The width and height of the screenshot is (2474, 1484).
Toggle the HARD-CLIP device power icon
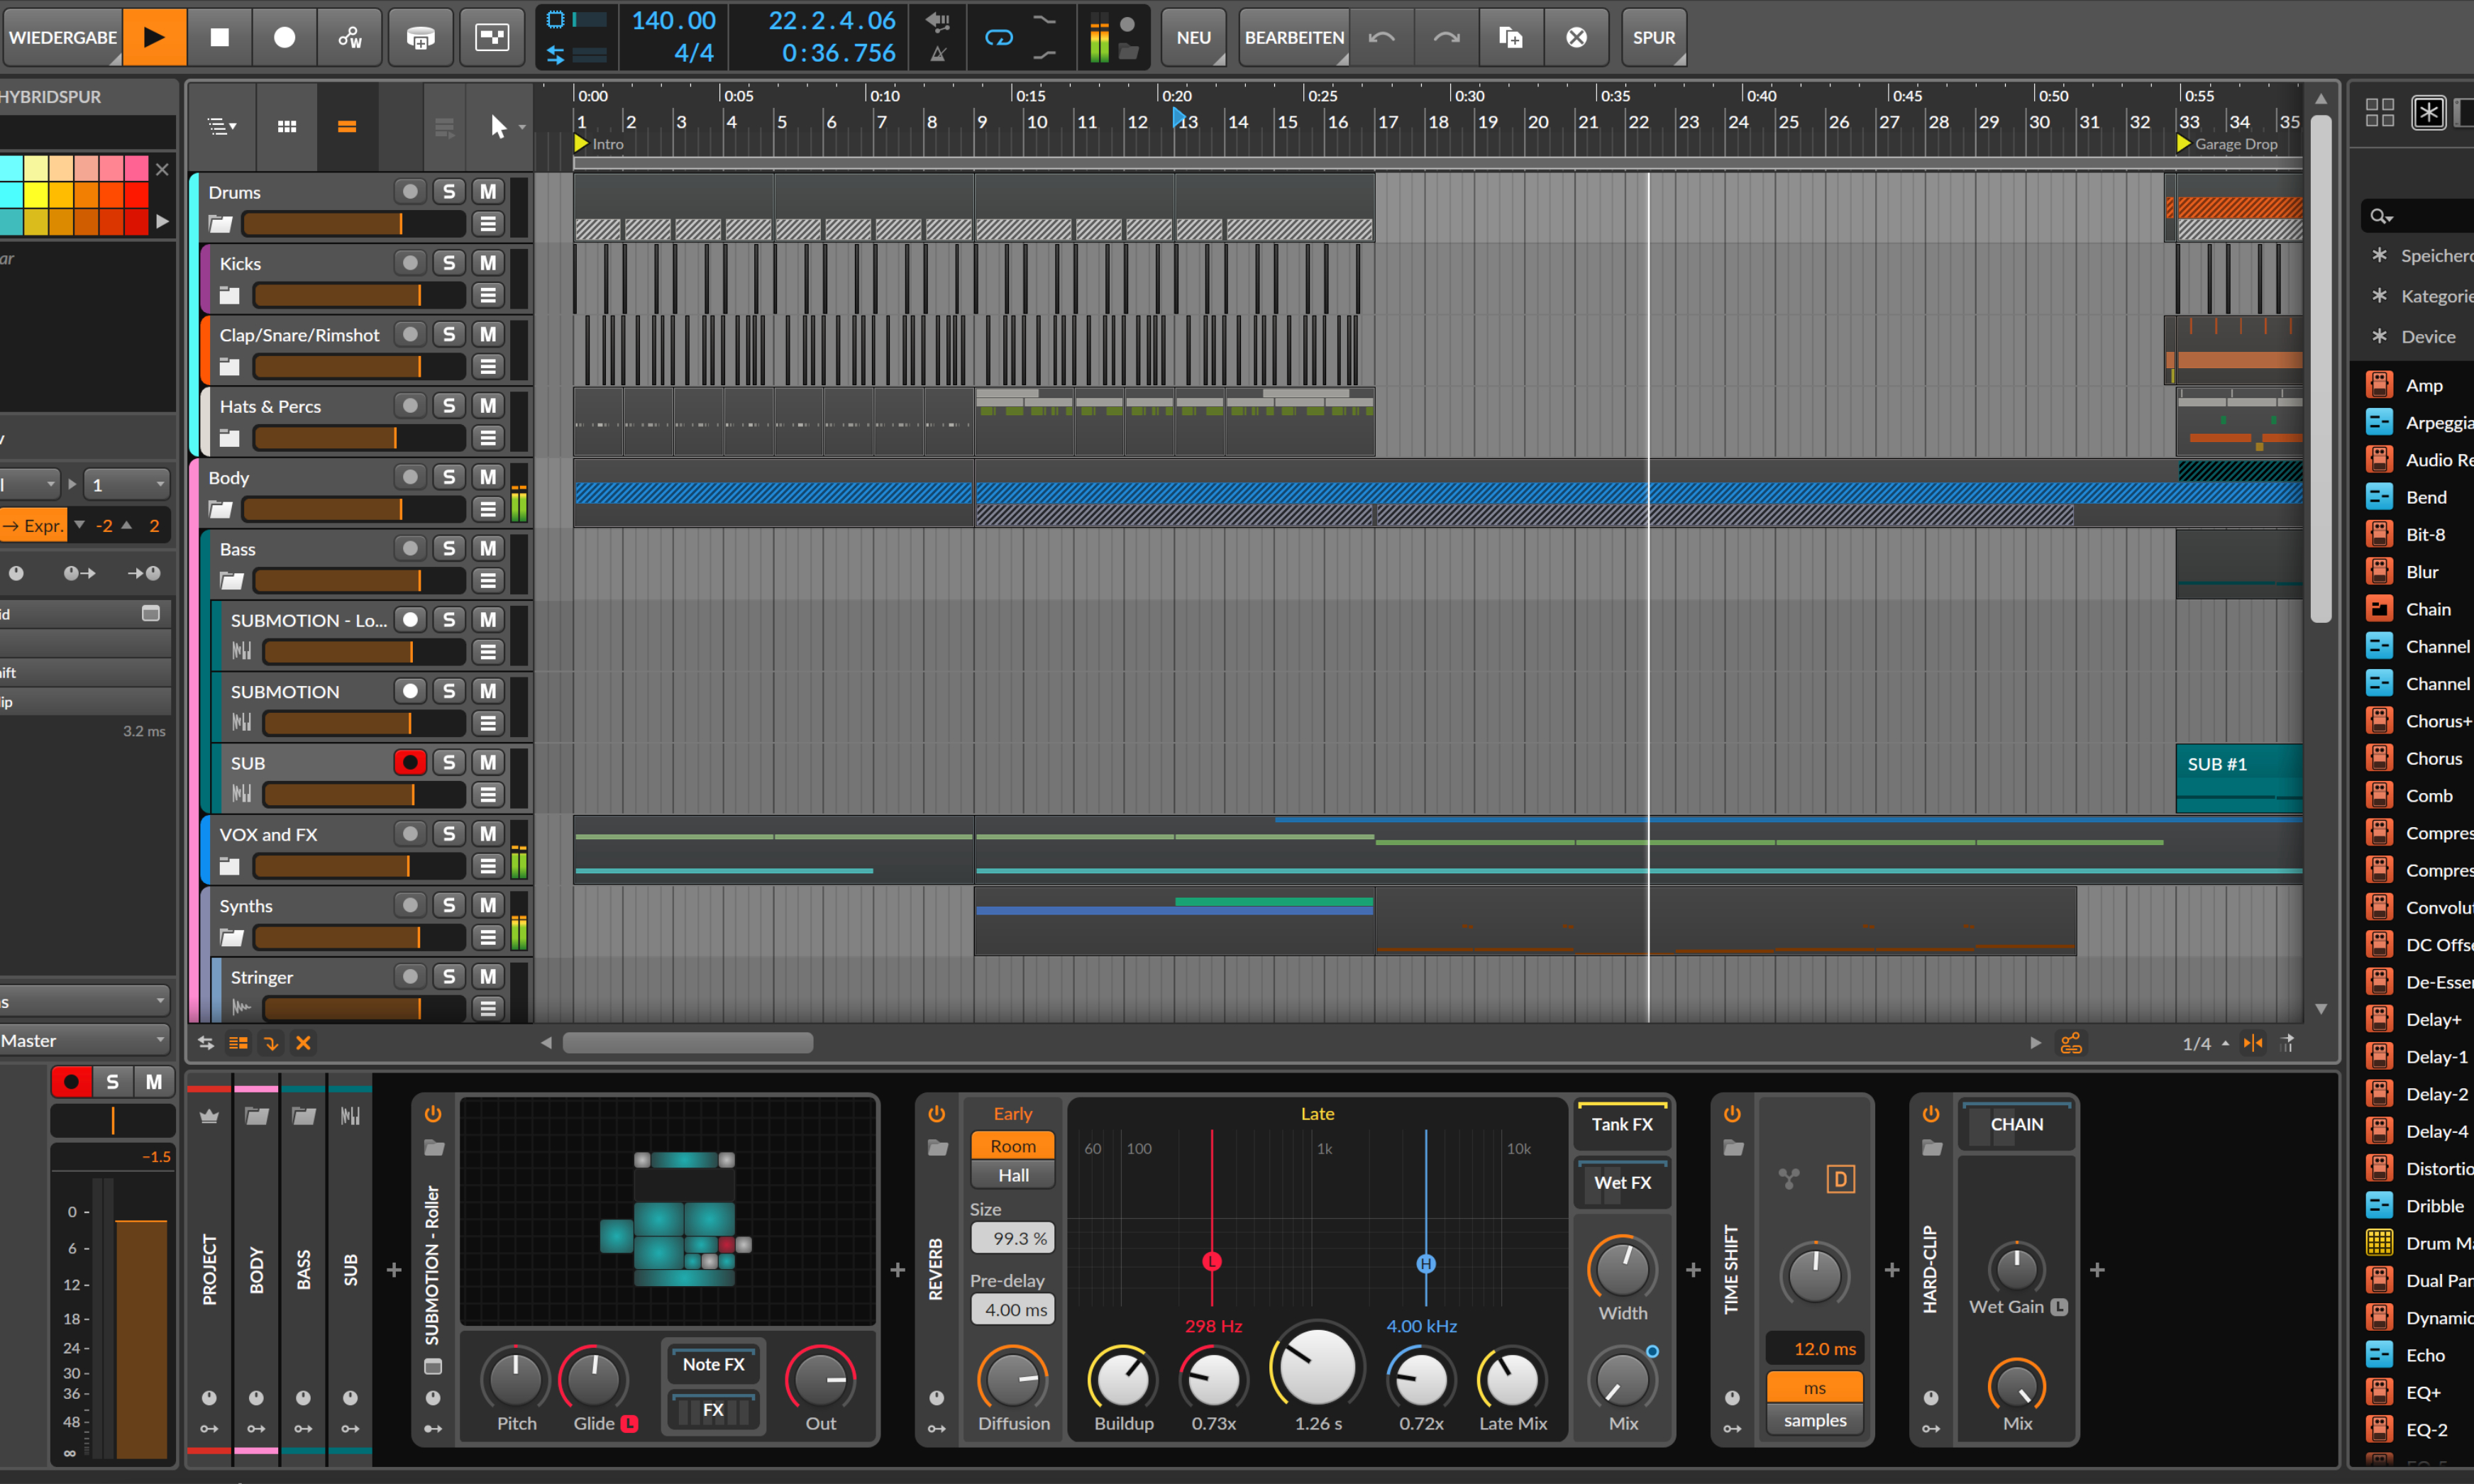pyautogui.click(x=1931, y=1113)
